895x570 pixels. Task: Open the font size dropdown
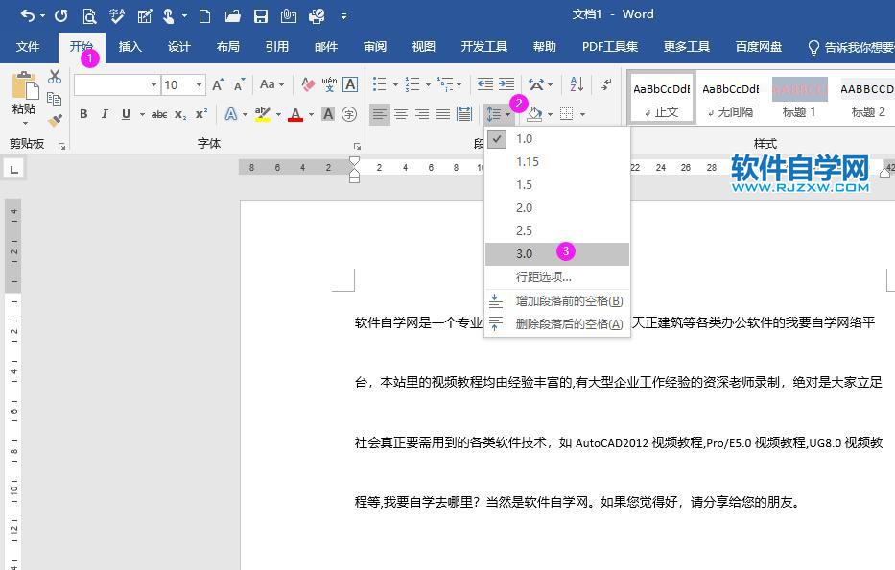pos(199,83)
